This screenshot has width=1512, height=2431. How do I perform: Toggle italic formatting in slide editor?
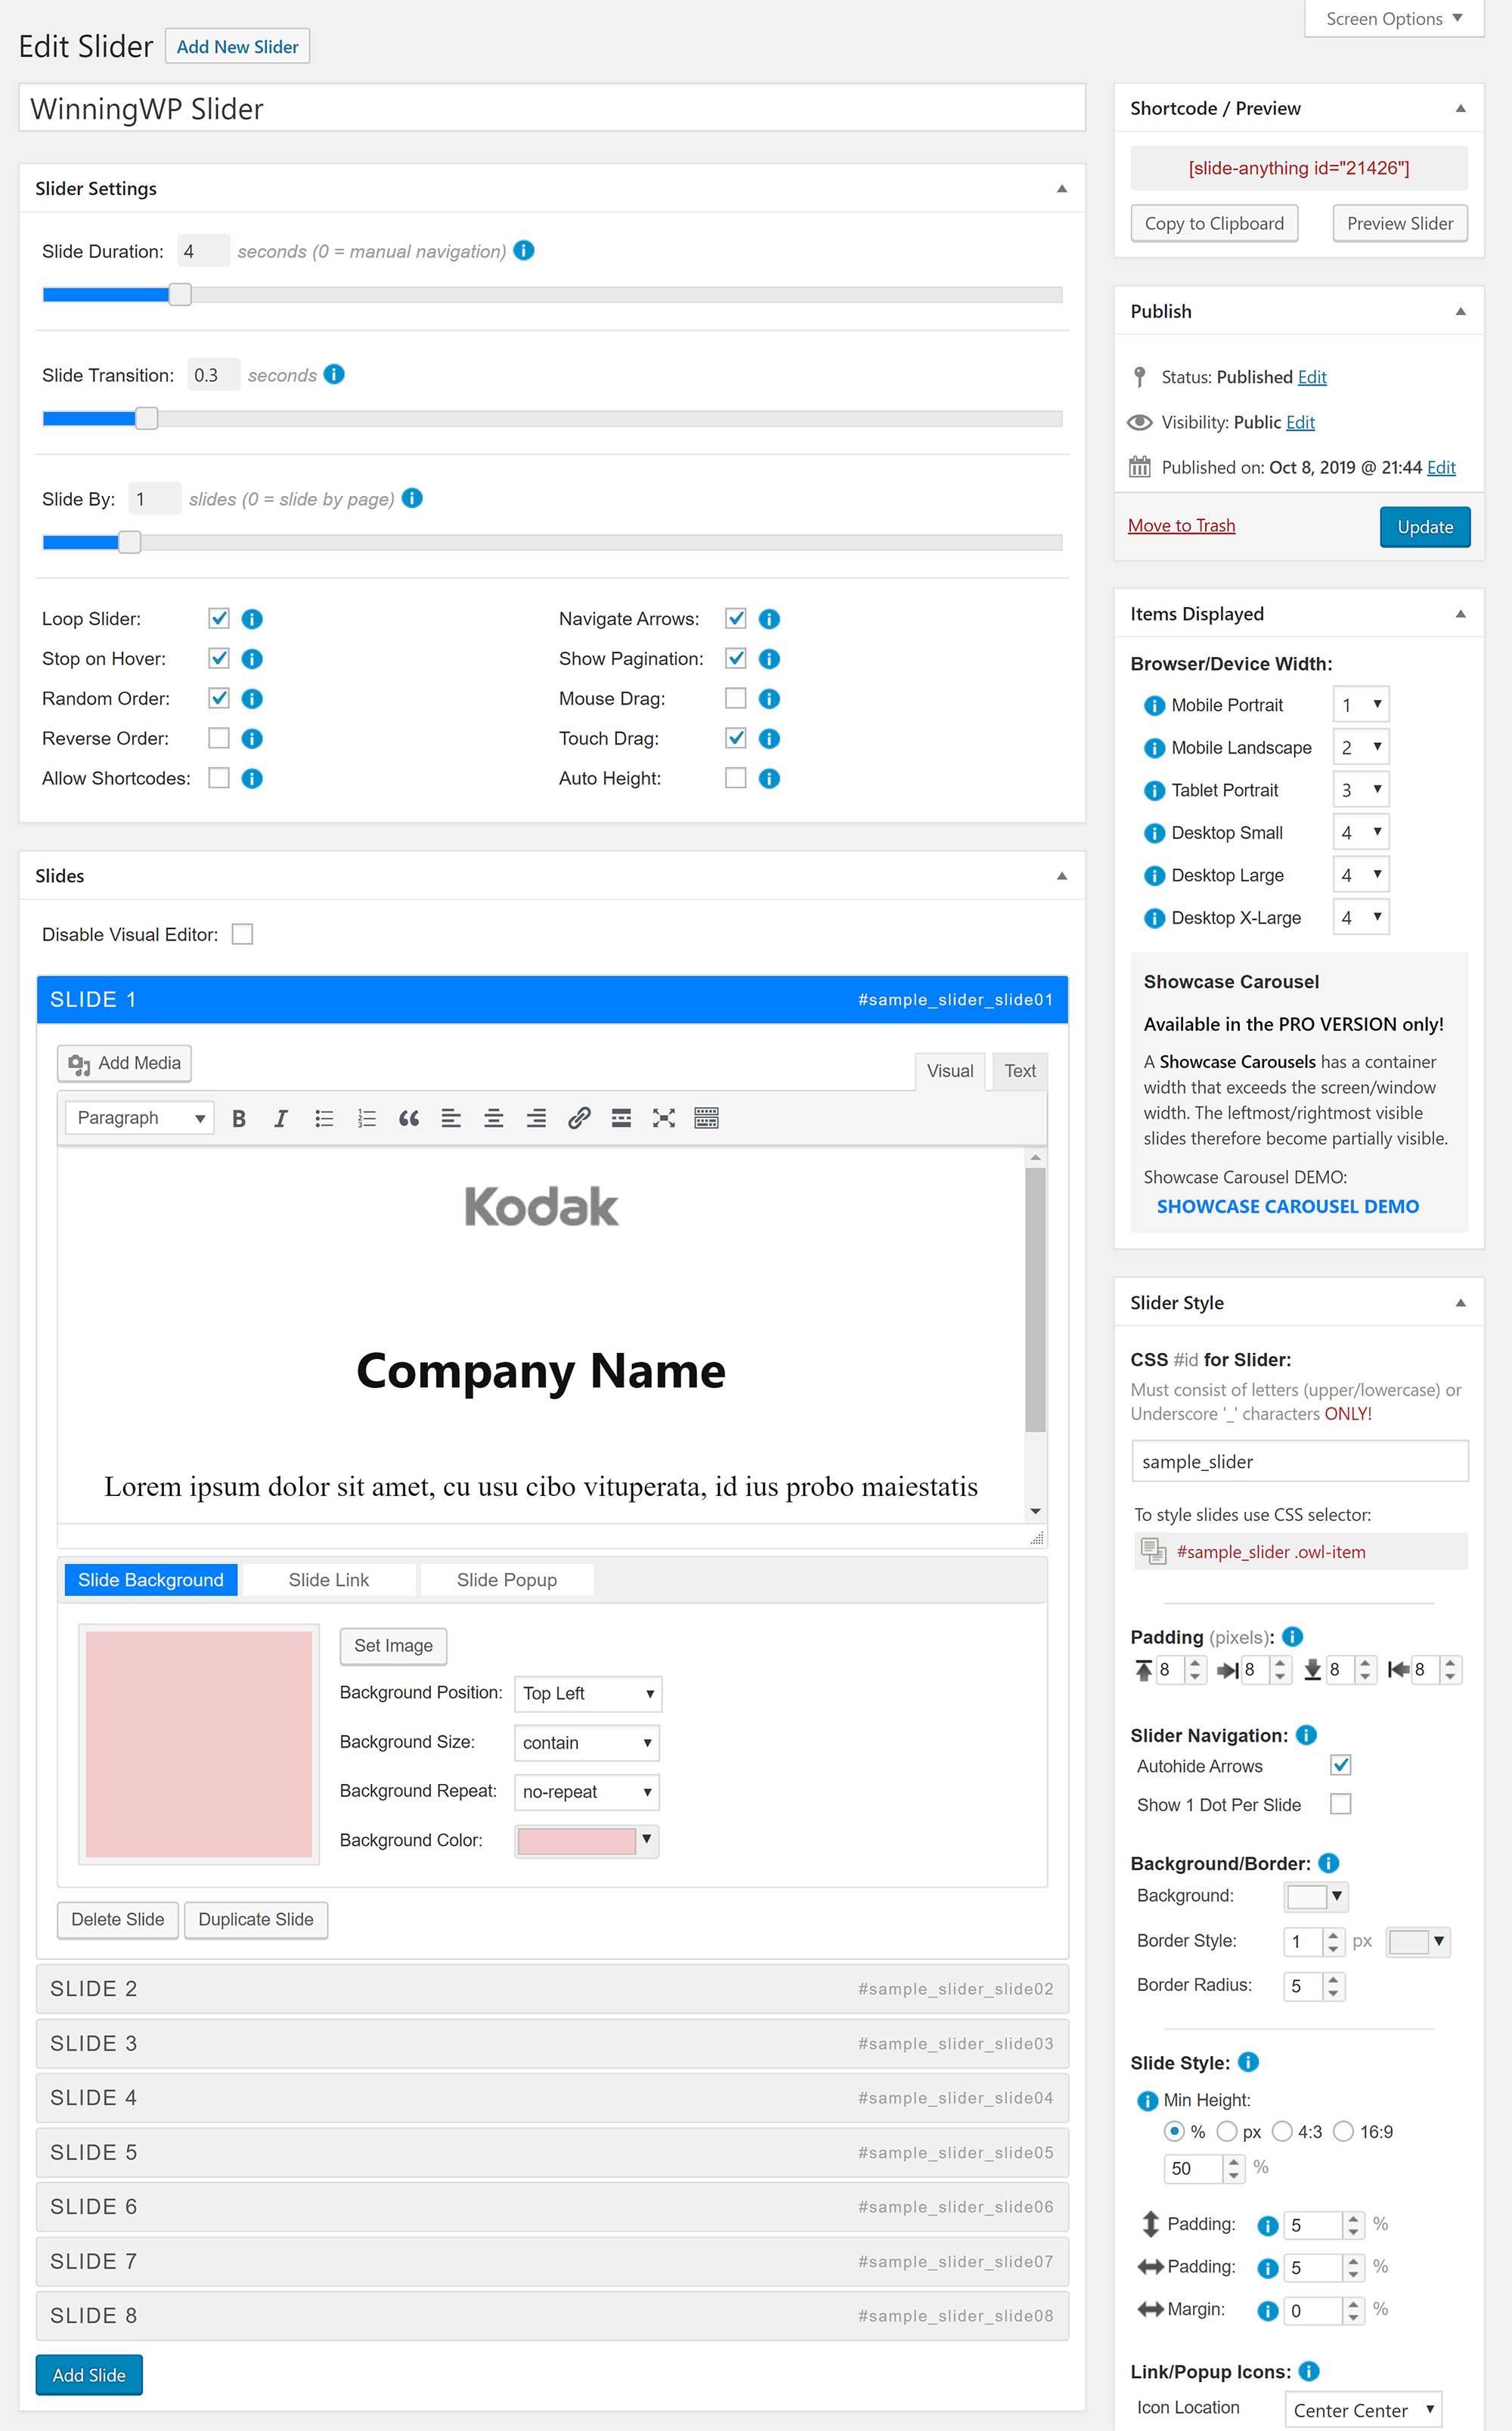[281, 1119]
